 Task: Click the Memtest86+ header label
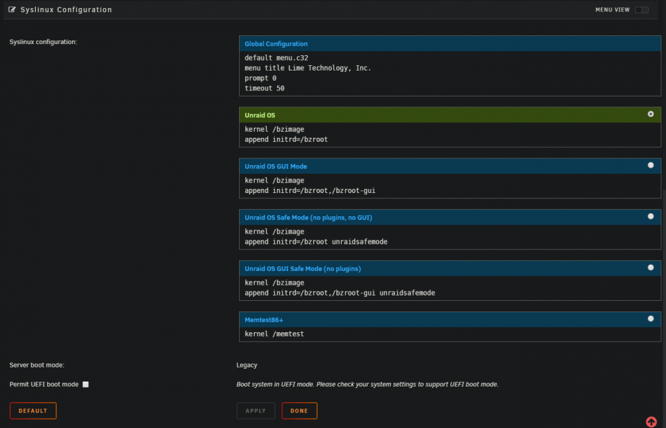tap(264, 320)
